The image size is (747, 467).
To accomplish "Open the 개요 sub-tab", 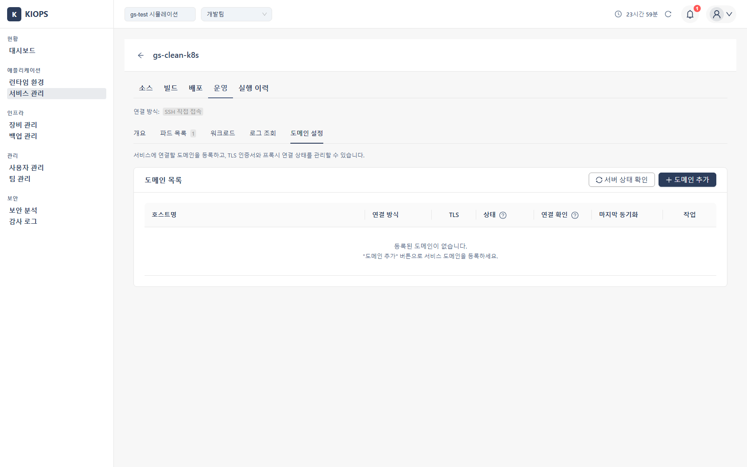I will [140, 133].
